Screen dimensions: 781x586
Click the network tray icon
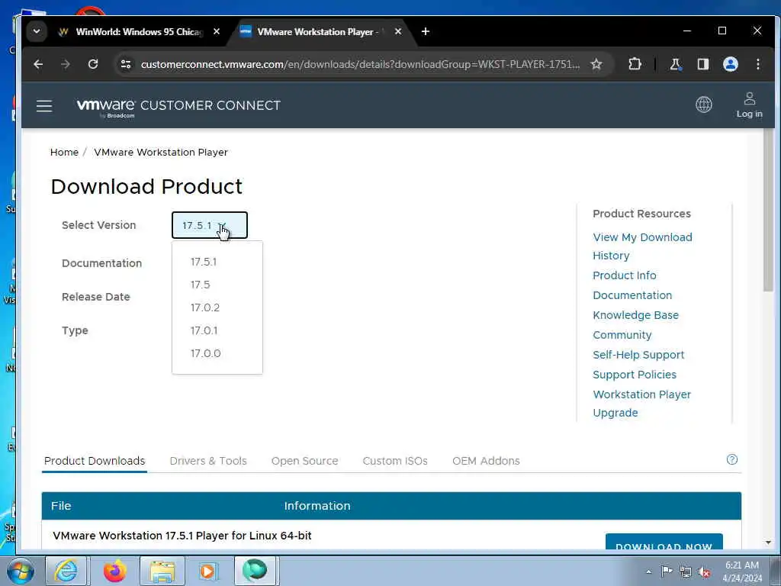pos(686,572)
